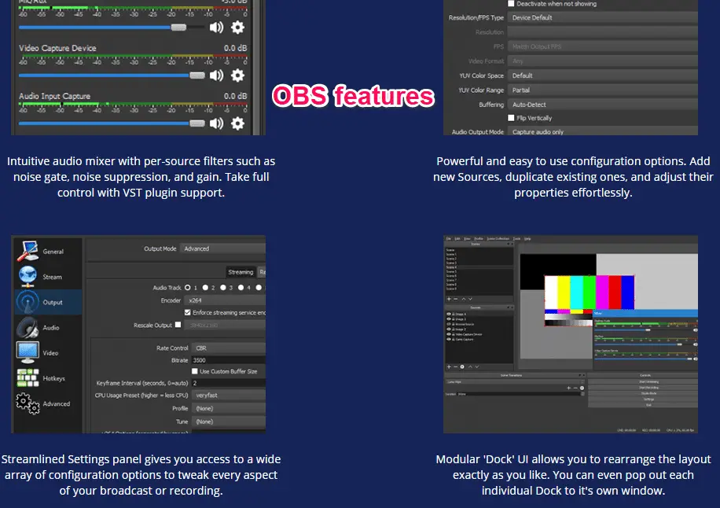Click the Audio Input Capture volume slider
720x508 pixels.
tap(112, 123)
